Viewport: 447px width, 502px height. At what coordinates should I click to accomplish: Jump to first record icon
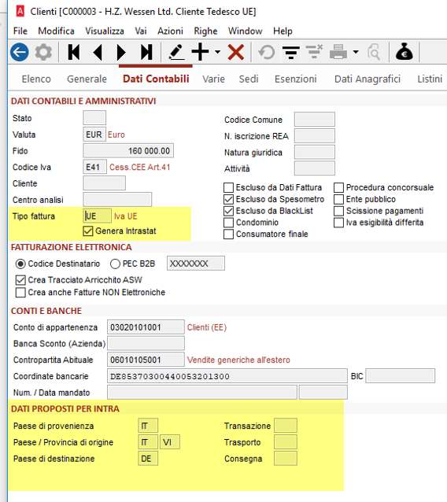74,52
